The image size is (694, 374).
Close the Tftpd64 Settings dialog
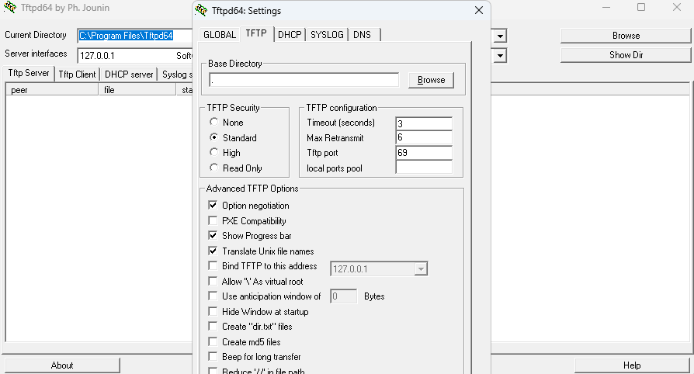tap(479, 10)
